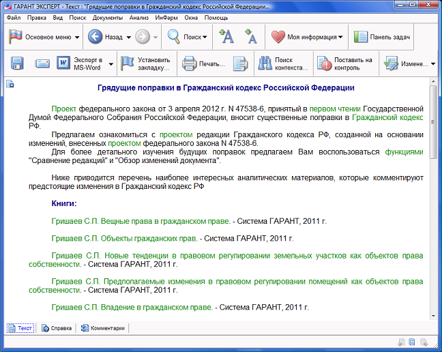Decrease font size with the smaller A icon

tap(250, 37)
